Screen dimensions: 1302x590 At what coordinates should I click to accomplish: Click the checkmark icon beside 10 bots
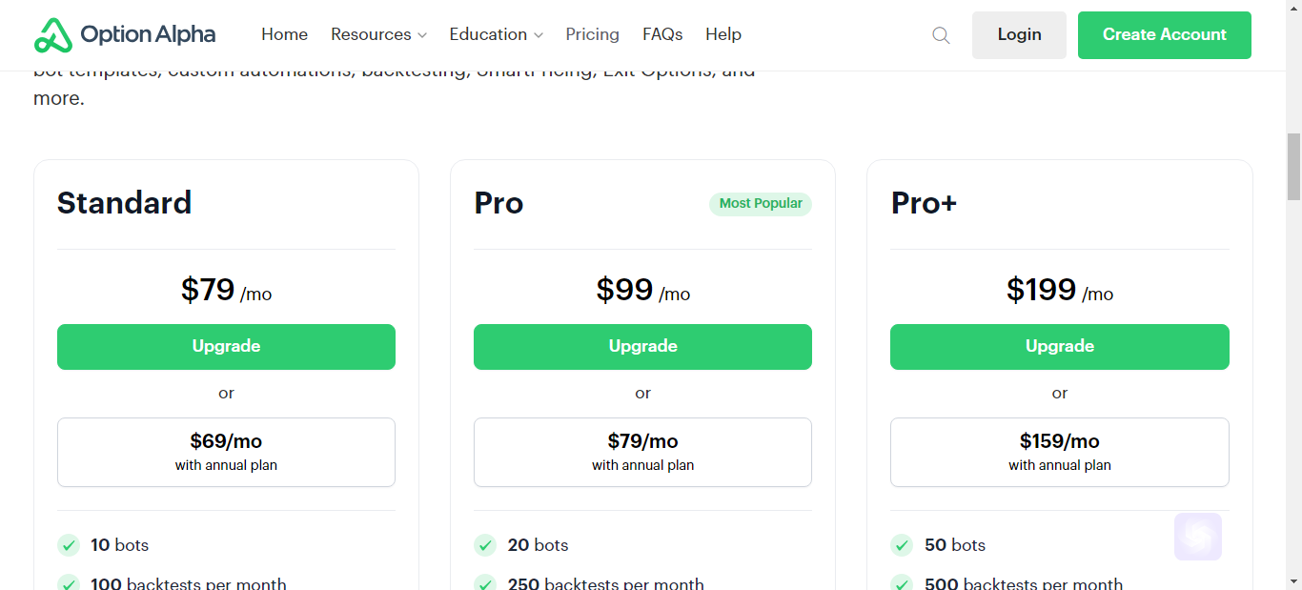coord(69,545)
